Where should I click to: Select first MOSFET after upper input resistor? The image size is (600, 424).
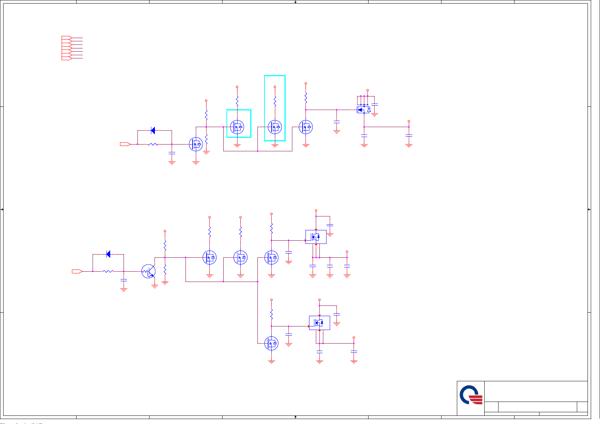(196, 144)
